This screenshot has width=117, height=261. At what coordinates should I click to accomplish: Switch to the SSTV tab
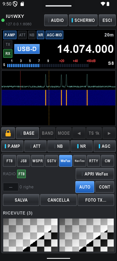[x=52, y=161]
